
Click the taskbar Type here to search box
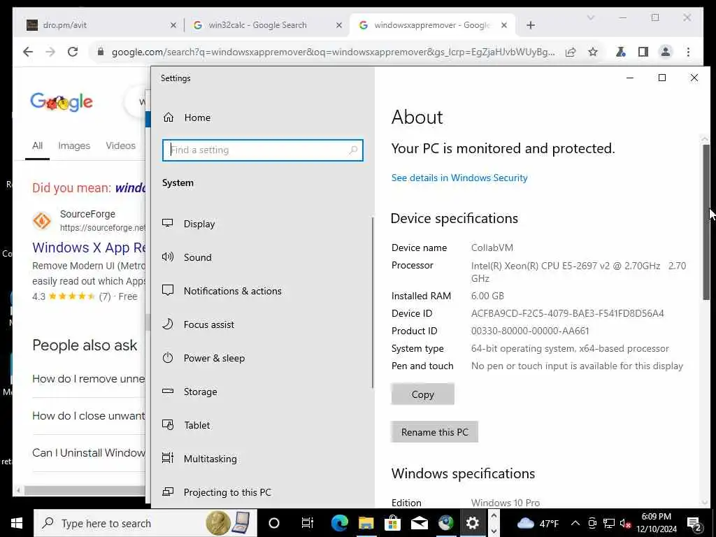(x=145, y=523)
